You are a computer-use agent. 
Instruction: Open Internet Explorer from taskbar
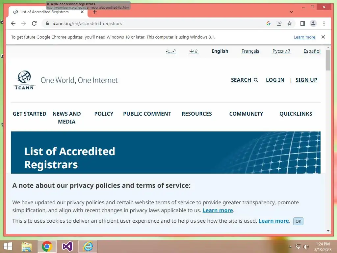pos(88,246)
